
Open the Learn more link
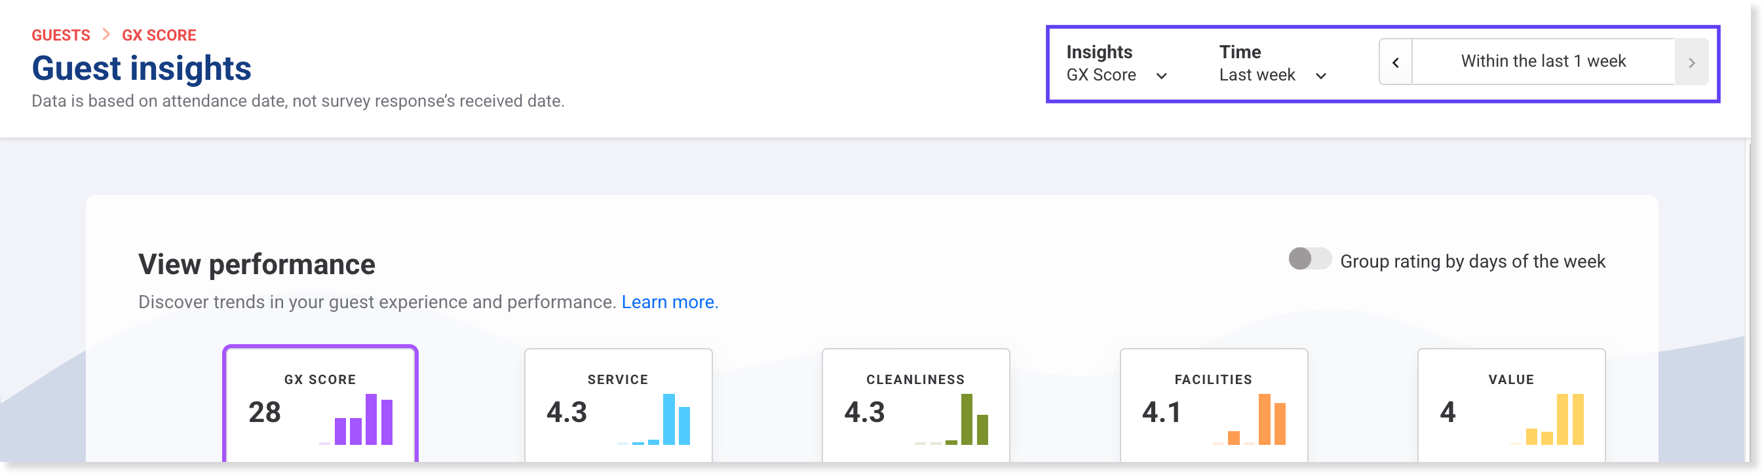pyautogui.click(x=669, y=302)
